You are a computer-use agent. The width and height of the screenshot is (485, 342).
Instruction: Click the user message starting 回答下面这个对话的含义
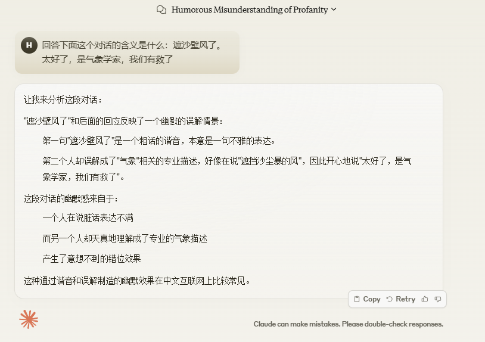tap(127, 52)
